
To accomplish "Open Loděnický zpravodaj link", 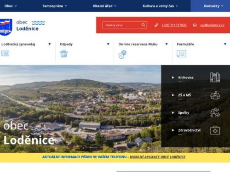I will (x=18, y=44).
